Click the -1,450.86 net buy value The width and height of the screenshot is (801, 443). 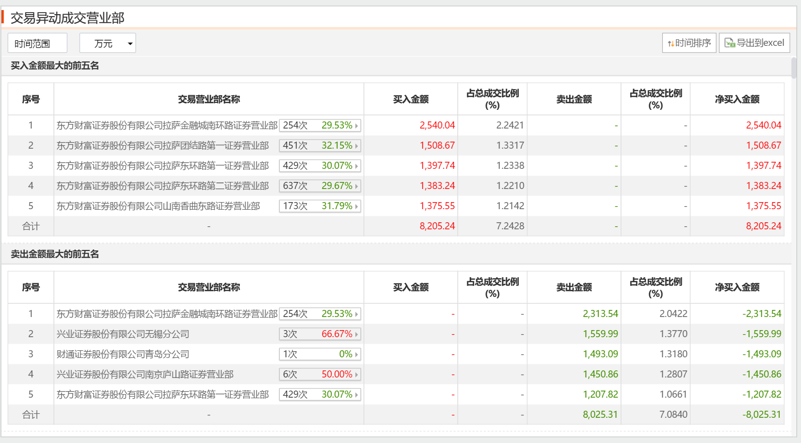[x=762, y=374]
